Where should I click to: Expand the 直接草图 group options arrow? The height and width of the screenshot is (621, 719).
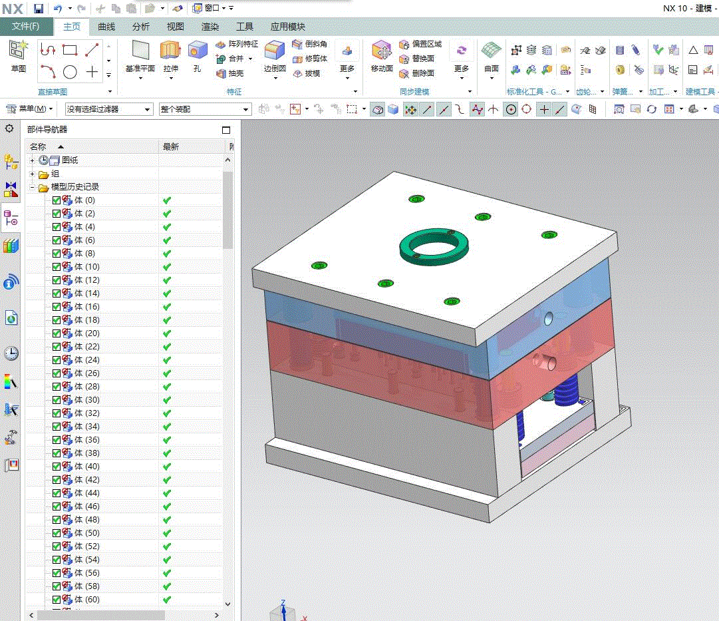point(110,91)
